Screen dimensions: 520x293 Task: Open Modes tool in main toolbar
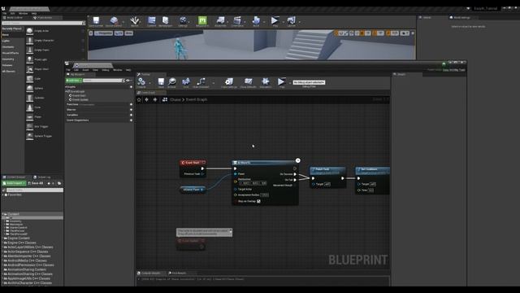coord(134,22)
